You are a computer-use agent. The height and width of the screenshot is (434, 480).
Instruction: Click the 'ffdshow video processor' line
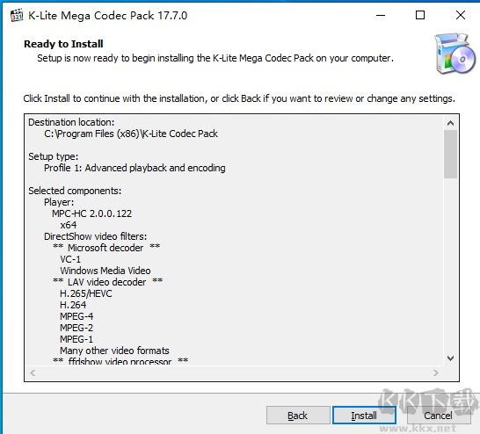point(120,361)
